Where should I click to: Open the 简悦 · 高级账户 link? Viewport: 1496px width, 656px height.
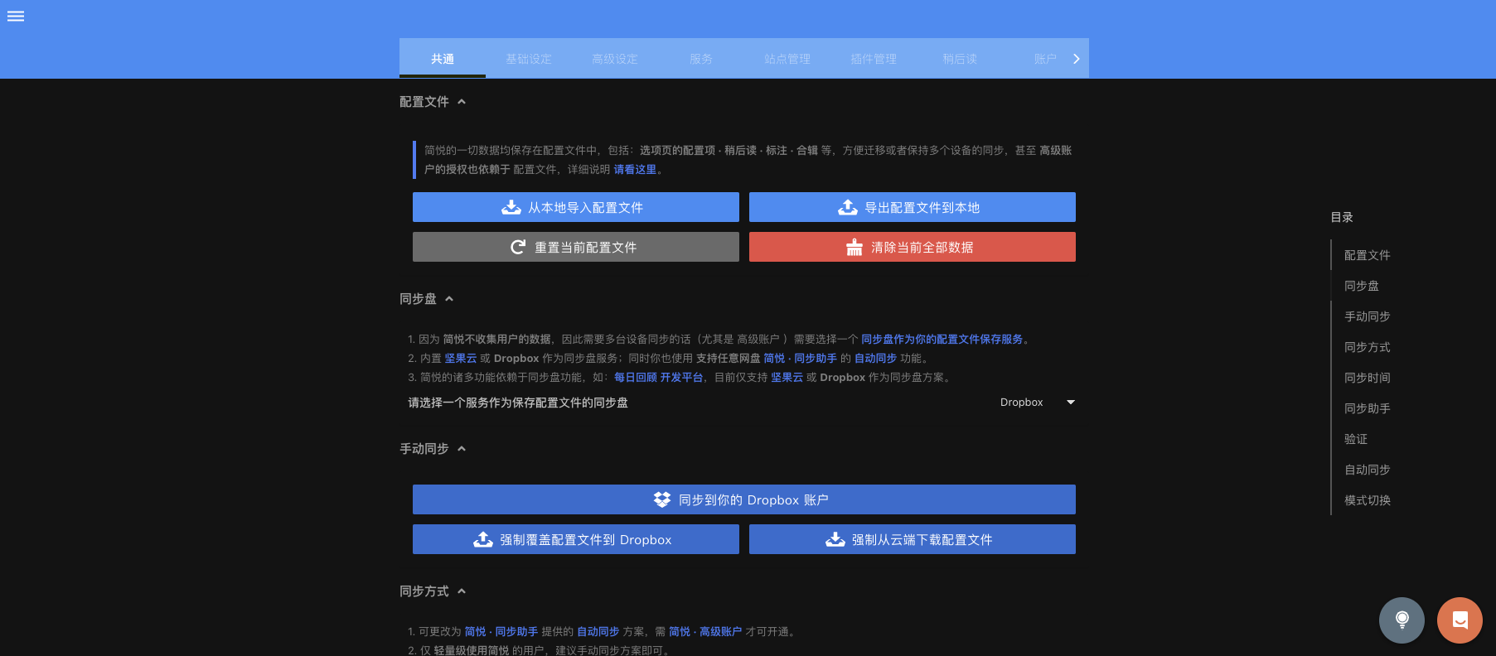point(705,631)
